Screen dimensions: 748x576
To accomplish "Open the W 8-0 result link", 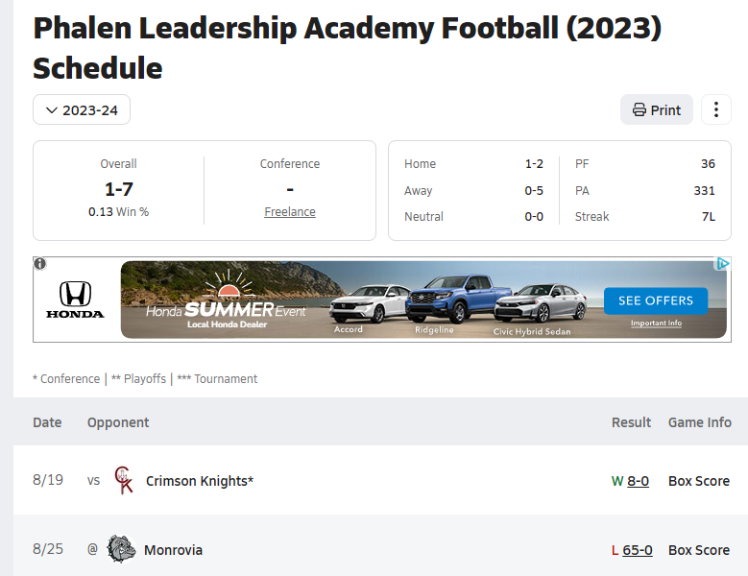I will click(630, 481).
